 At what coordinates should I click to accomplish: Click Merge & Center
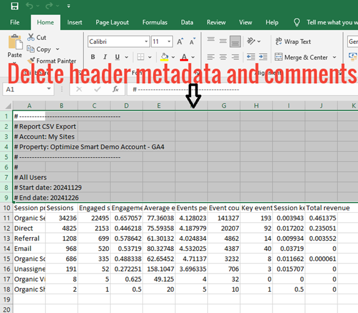click(x=301, y=57)
